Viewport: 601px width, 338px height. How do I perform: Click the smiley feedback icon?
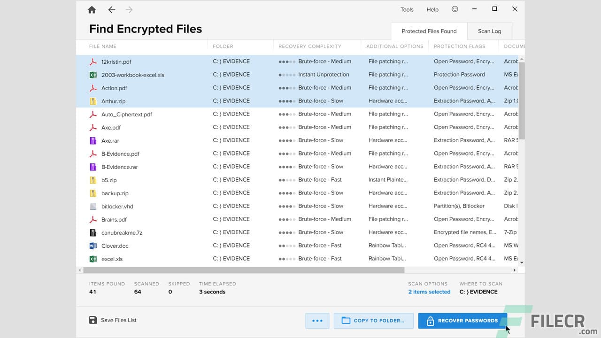click(x=454, y=9)
